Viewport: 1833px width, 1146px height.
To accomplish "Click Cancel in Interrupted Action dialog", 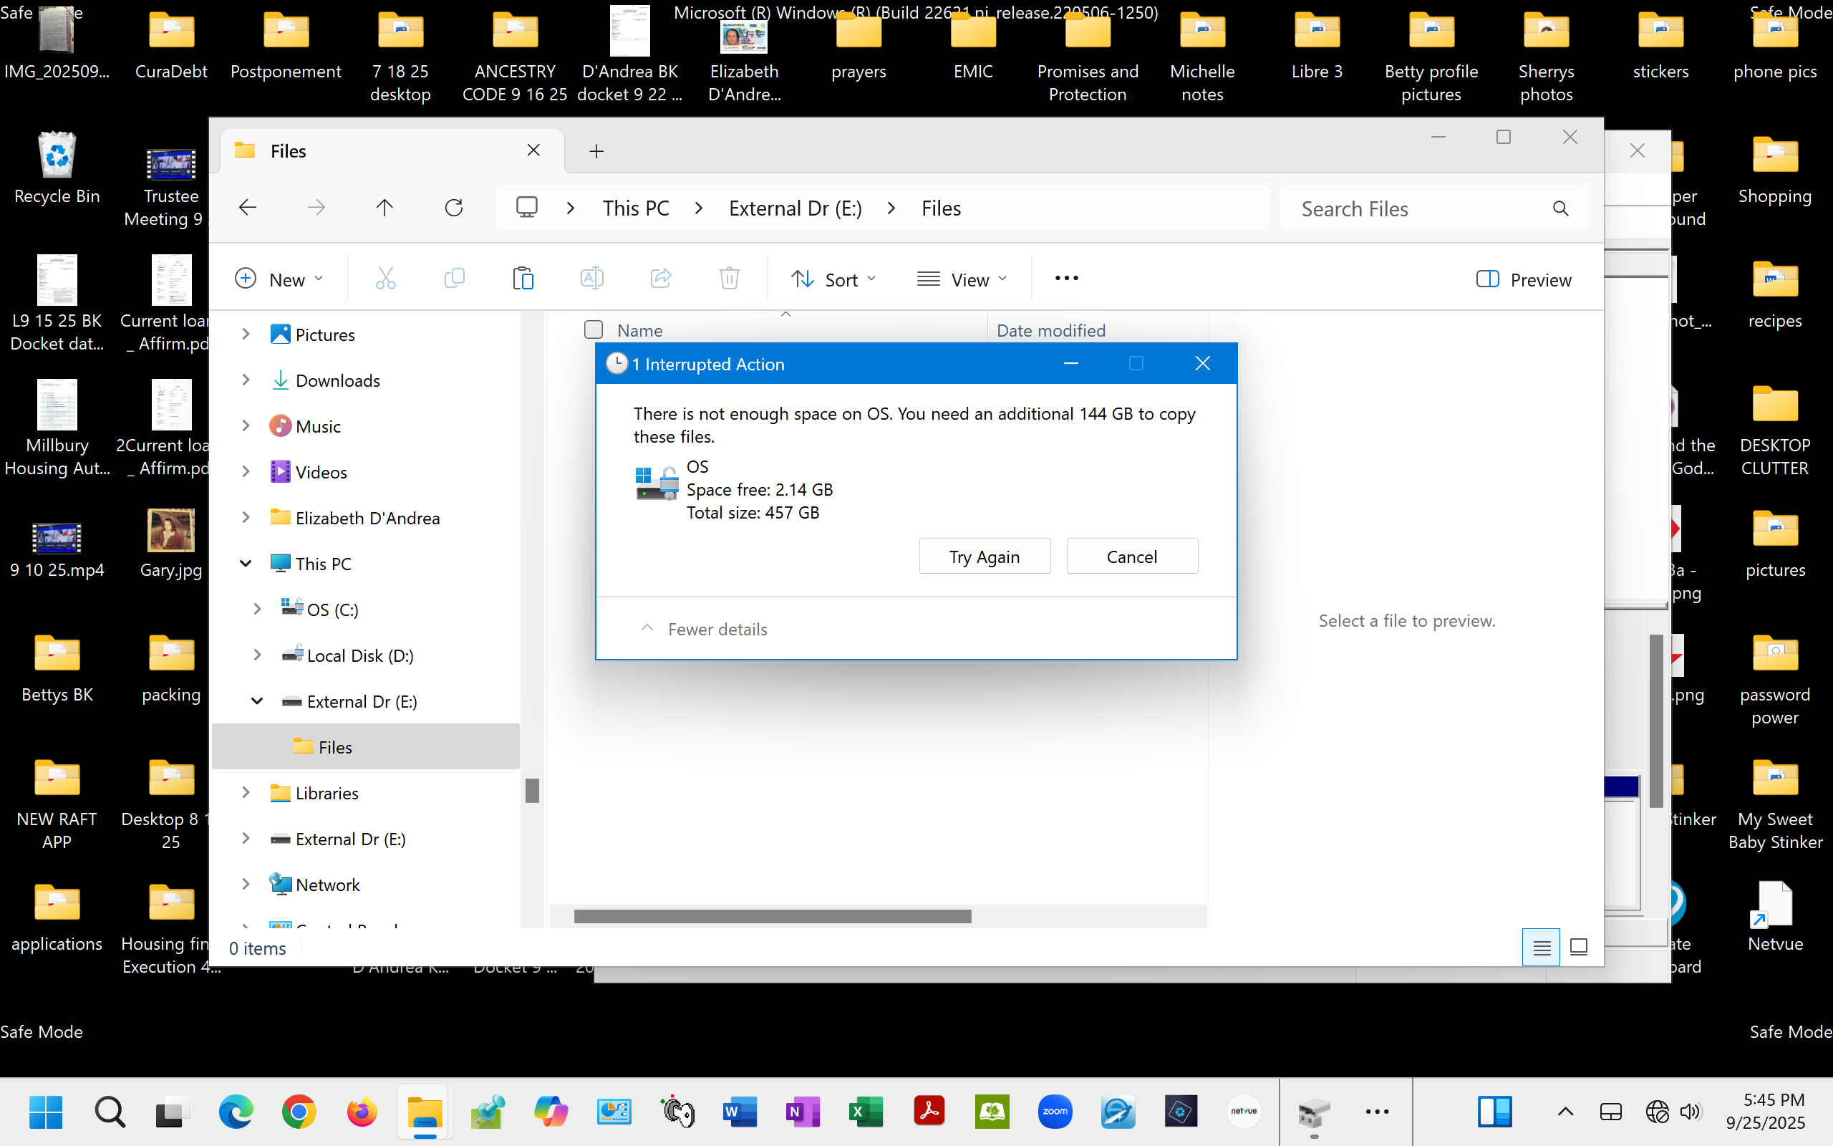I will 1131,557.
